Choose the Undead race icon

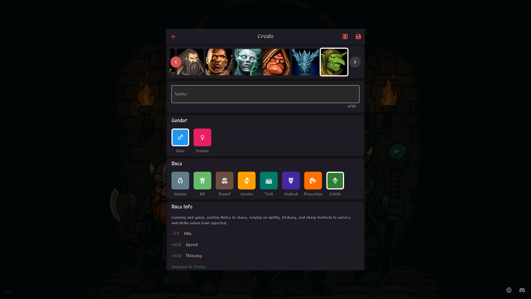tap(291, 180)
